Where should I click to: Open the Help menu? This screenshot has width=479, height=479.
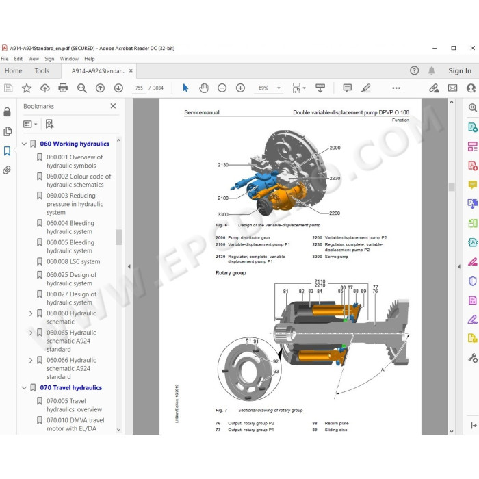point(90,59)
